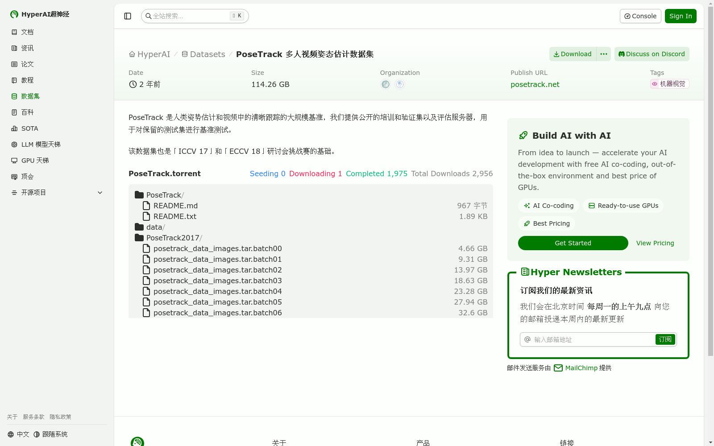Click the Downloading 1 status
Image resolution: width=714 pixels, height=446 pixels.
pos(315,174)
